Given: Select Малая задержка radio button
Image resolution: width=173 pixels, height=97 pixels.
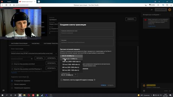Looking at the screenshot, I should [x=12, y=84].
